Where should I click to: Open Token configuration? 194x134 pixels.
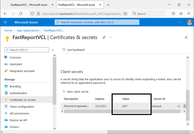pos(22,107)
